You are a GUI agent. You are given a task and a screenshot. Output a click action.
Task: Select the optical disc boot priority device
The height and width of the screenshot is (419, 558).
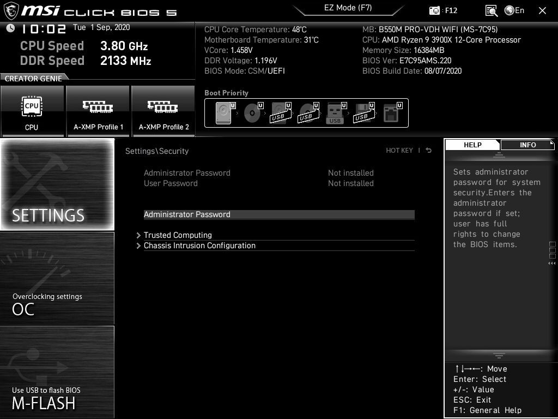[x=253, y=113]
